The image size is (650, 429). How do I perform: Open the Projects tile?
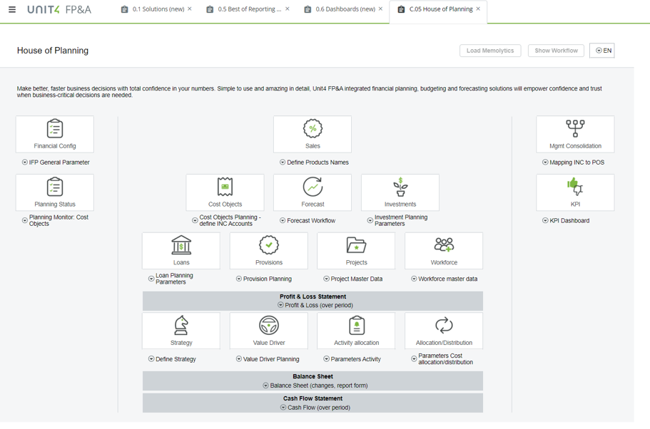356,251
